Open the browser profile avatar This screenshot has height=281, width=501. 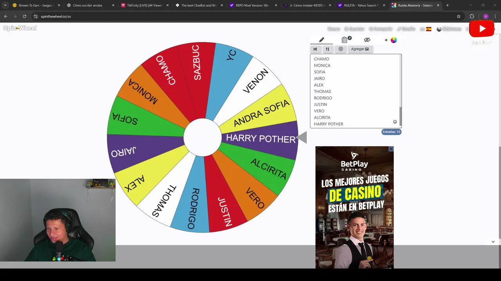(486, 16)
